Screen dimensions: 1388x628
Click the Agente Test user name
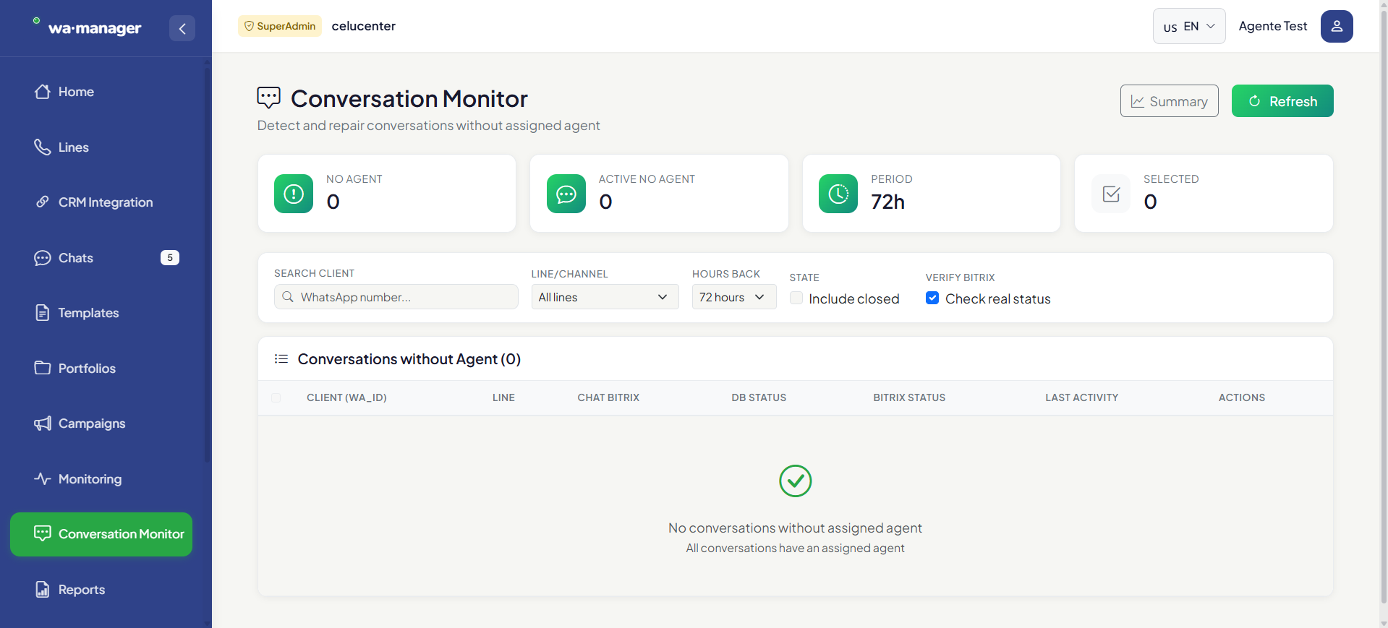click(1273, 26)
